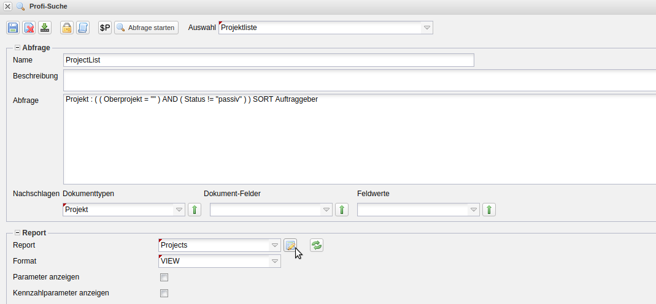This screenshot has height=304, width=656.
Task: Enable the Parameter anzeigen checkbox
Action: (164, 277)
